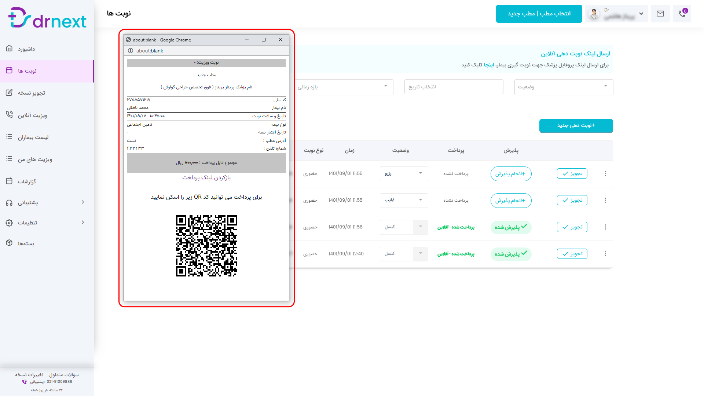Open three-dot menu for the رزرو row
This screenshot has width=704, height=396.
[x=605, y=173]
